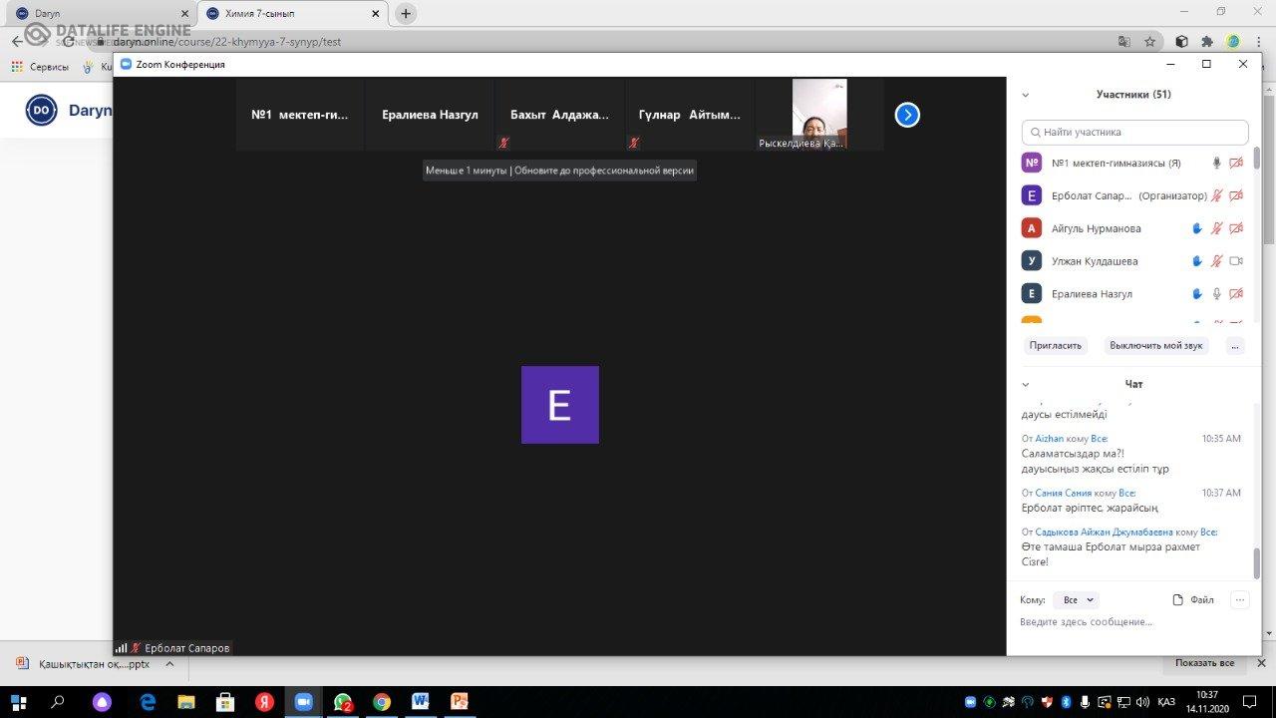1276x718 pixels.
Task: Open the Zoom taskbar icon
Action: point(303,702)
